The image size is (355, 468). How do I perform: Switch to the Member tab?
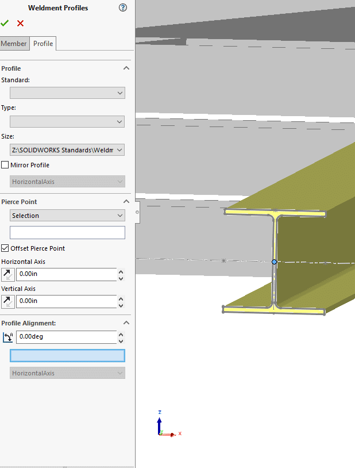click(x=14, y=44)
